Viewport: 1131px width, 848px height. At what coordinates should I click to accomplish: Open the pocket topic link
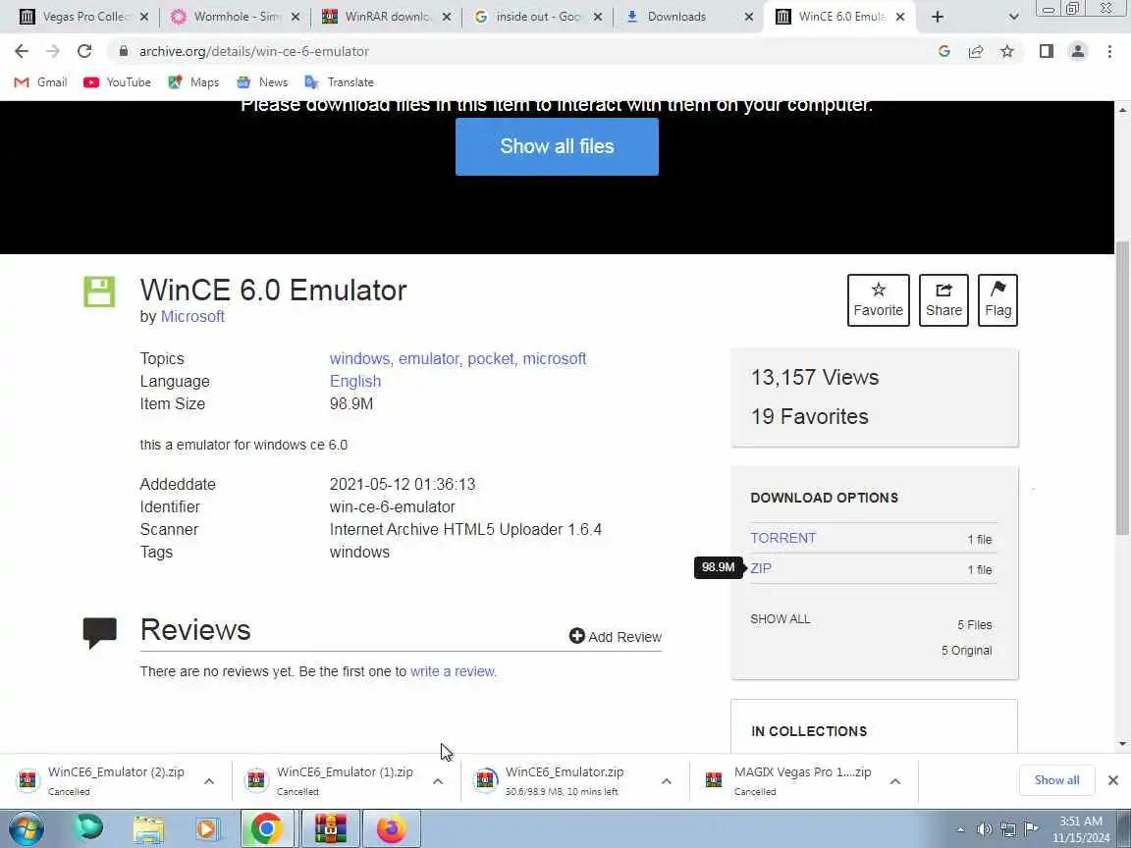(491, 358)
